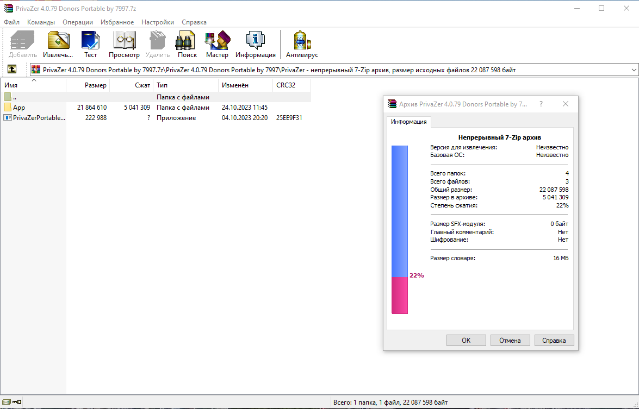639x409 pixels.
Task: Click the Извлечь toolbar icon
Action: coord(58,41)
